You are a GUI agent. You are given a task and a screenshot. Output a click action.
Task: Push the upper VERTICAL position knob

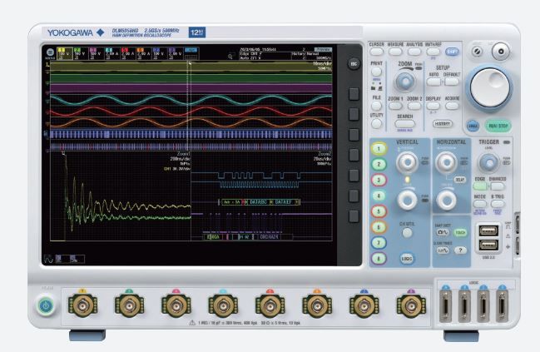(x=407, y=162)
